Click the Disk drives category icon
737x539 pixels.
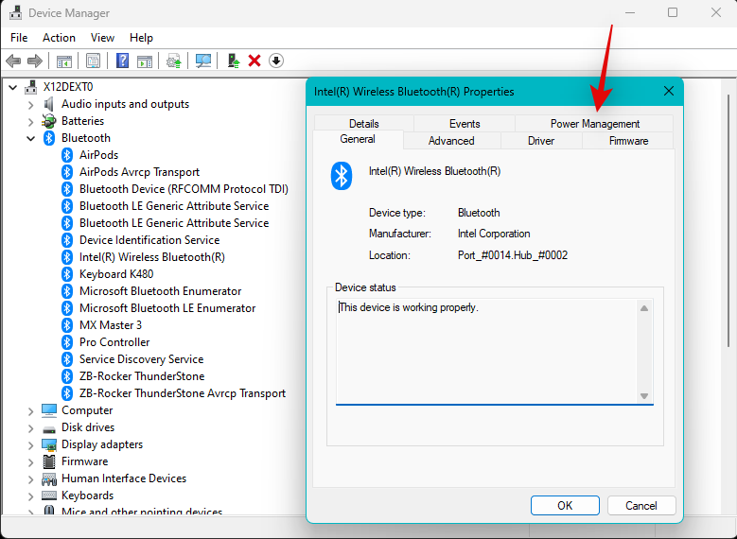point(49,428)
